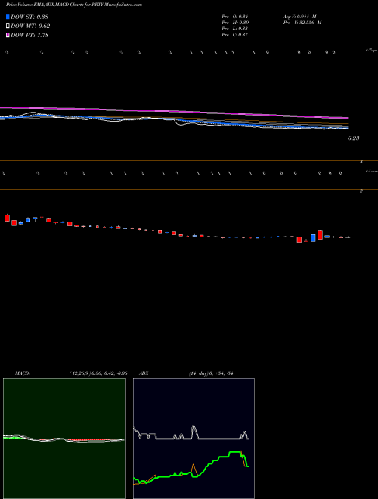Select the DOW ST: 0.38 label
This screenshot has height=499, width=378.
(x=29, y=17)
